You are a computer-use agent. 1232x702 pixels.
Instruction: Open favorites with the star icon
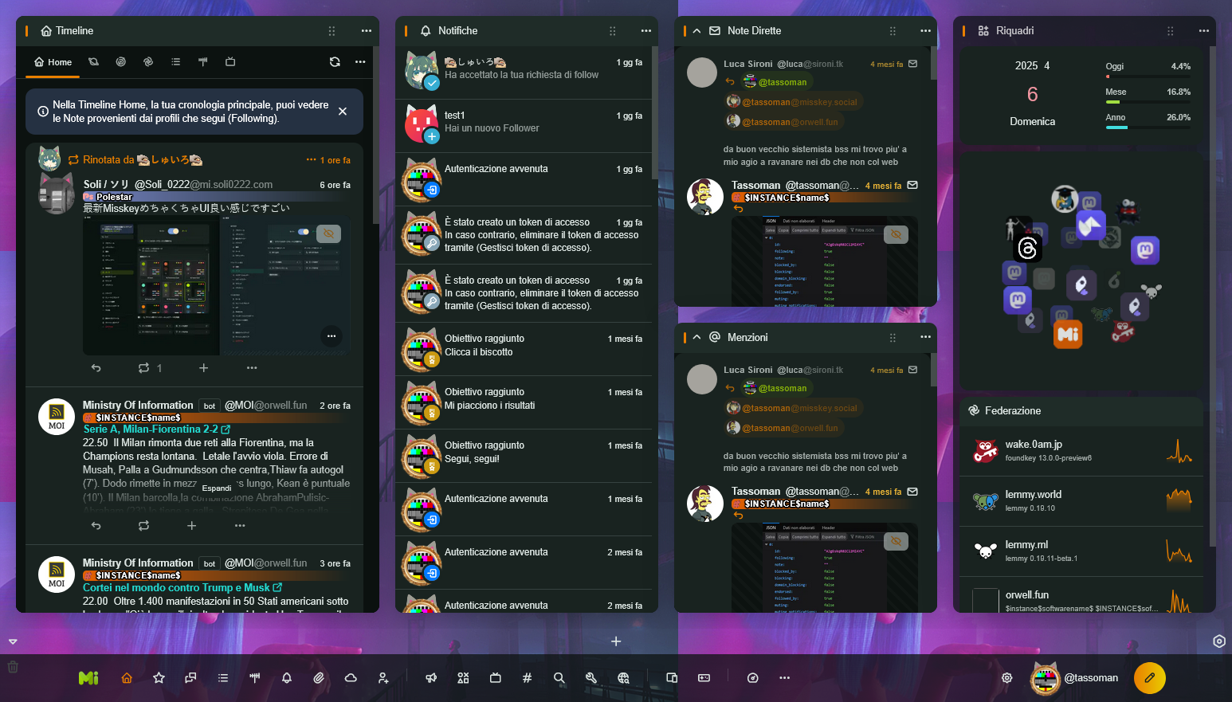(x=159, y=678)
